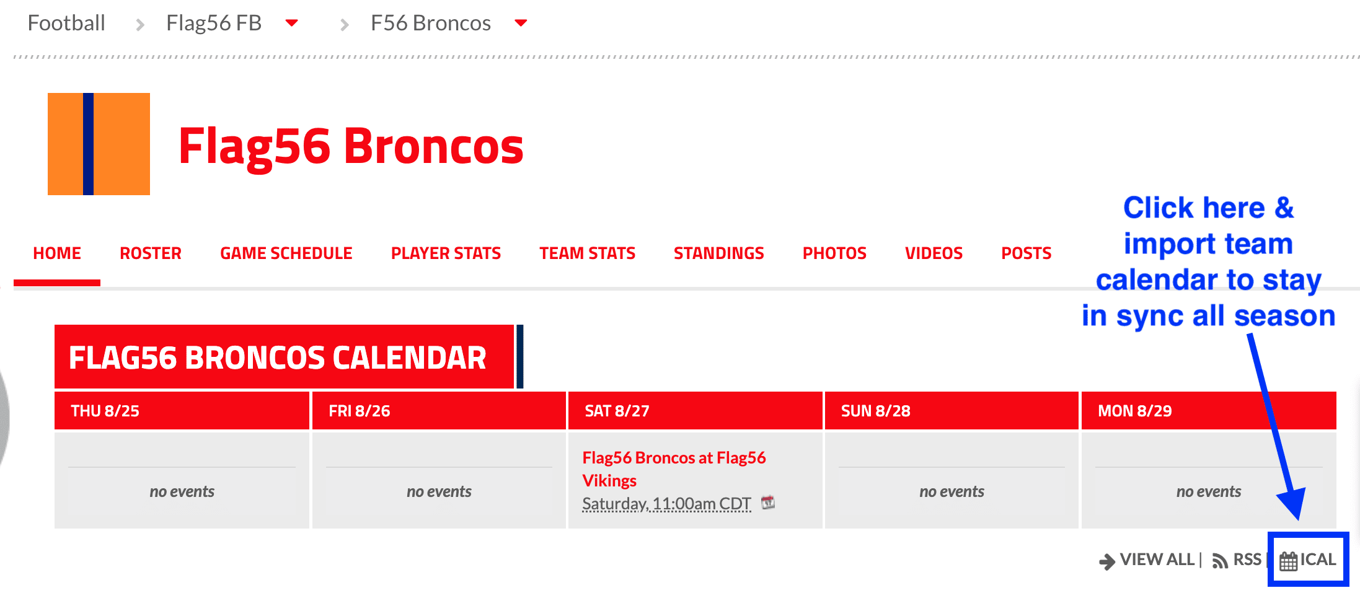The width and height of the screenshot is (1360, 606).
Task: Click the small calendar icon beside Saturday 11:00am
Action: pos(768,502)
